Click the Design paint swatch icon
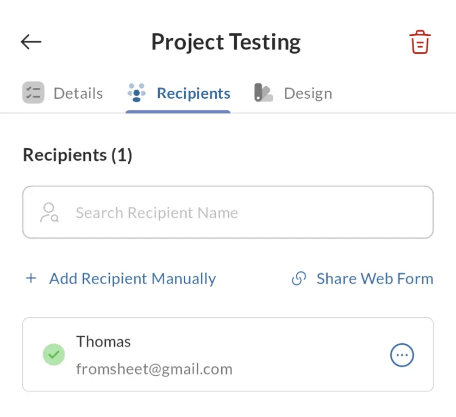Image resolution: width=456 pixels, height=417 pixels. 264,93
